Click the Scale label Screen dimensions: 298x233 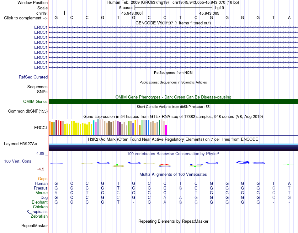42,8
